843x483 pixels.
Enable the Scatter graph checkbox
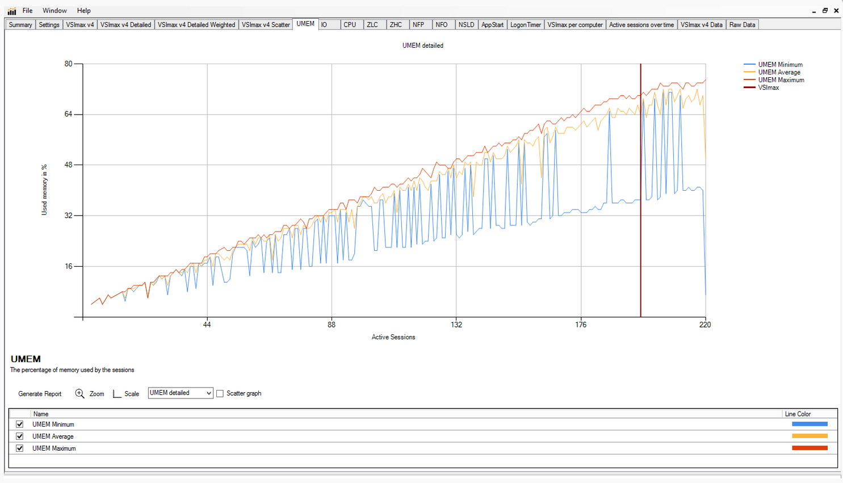click(220, 393)
